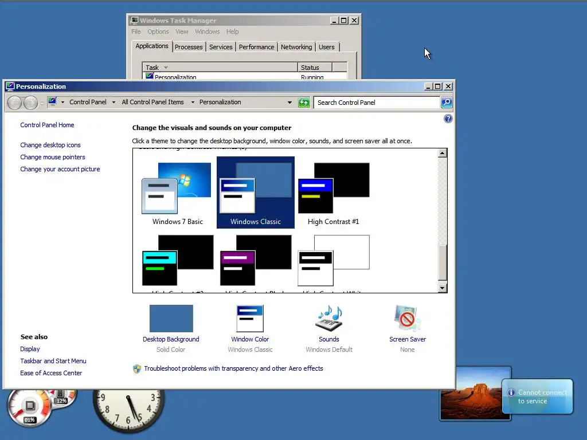Open Change desktop icons link

(50, 145)
